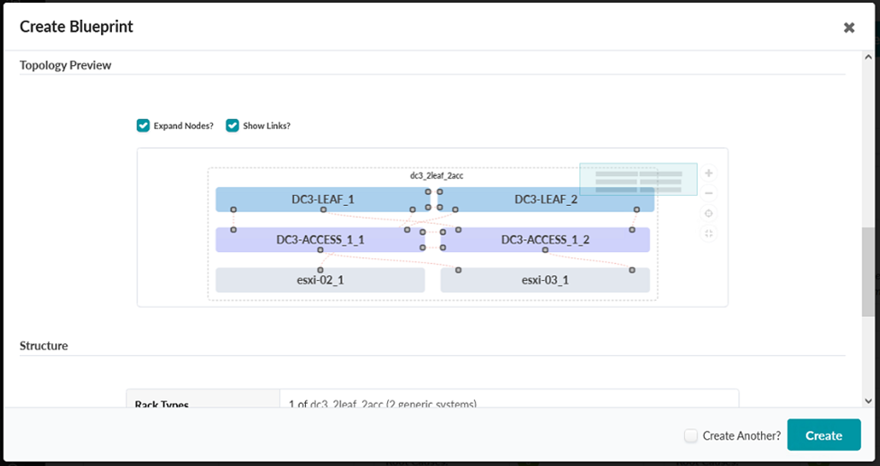Click the minimap overview thumbnail

point(637,179)
